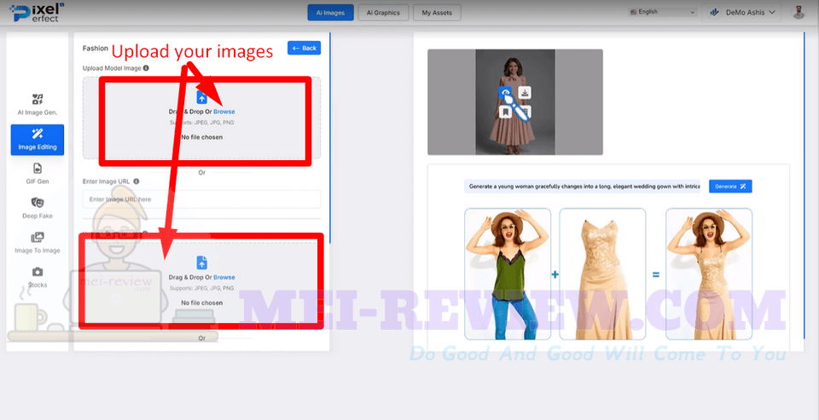Switch to the Ai Images tab
The image size is (819, 420).
tap(331, 13)
